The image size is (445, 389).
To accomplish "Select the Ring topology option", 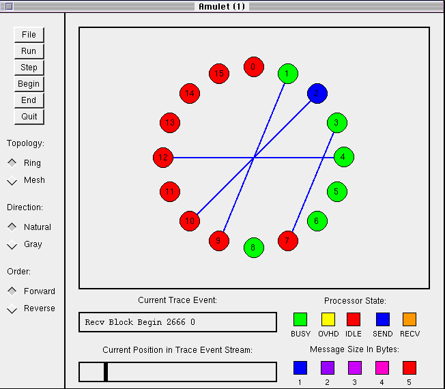I will point(12,163).
